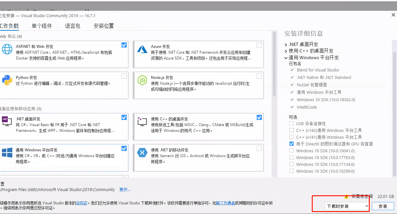This screenshot has height=214, width=397.
Task: Check the Python 开发 workload checkbox
Action: [124, 76]
